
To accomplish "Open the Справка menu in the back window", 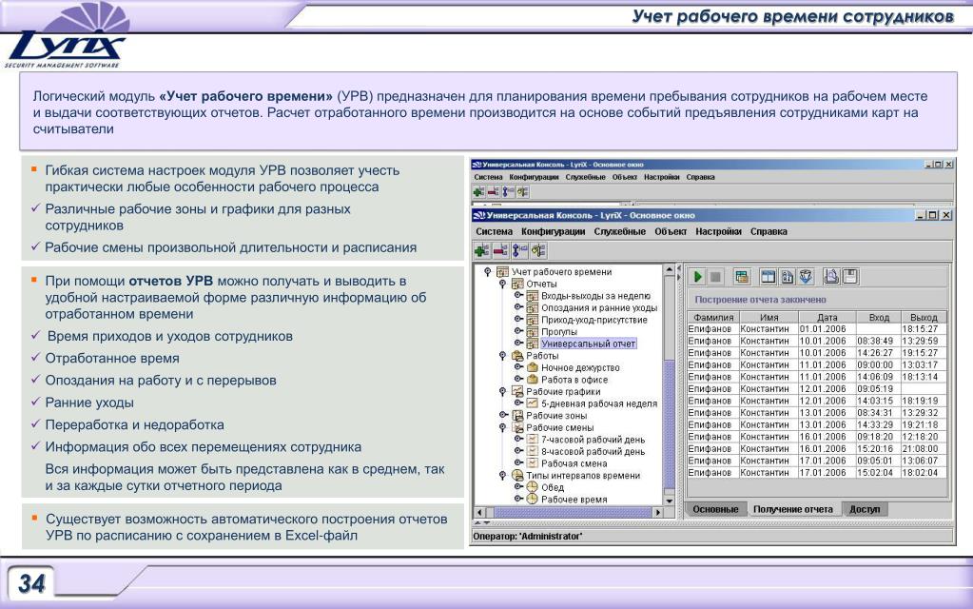I will (x=701, y=178).
